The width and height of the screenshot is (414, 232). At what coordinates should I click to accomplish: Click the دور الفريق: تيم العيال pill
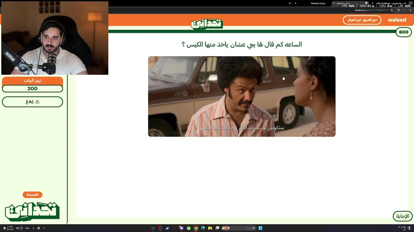[x=362, y=20]
